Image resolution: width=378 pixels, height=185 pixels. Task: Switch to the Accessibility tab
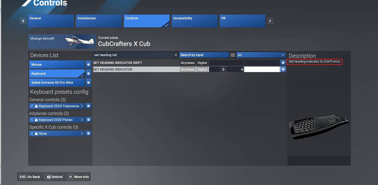(194, 21)
